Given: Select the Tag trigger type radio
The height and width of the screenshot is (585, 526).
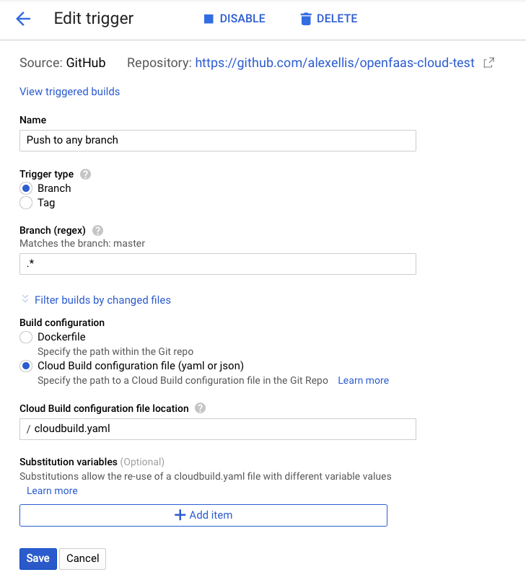Looking at the screenshot, I should [26, 203].
